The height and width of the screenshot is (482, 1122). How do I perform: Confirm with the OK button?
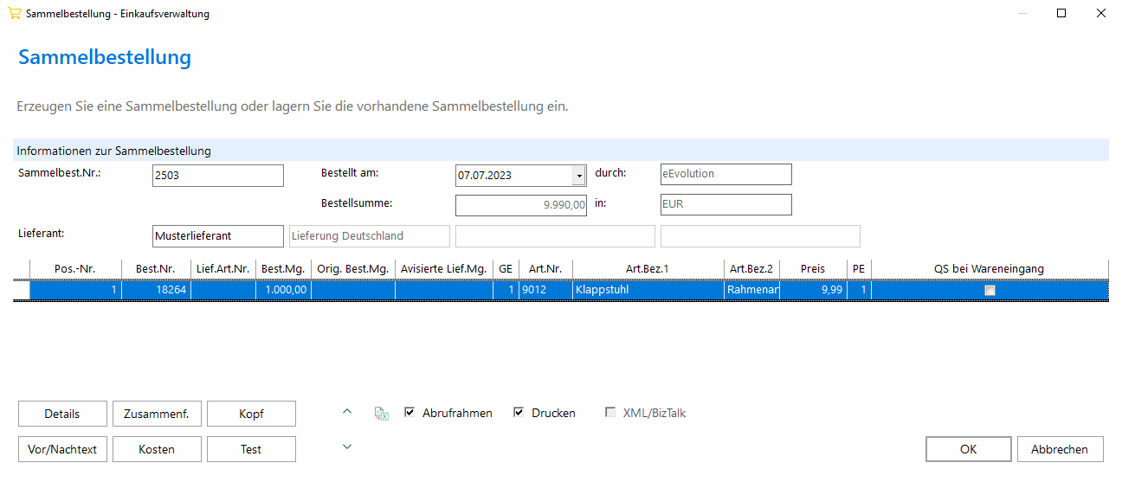pyautogui.click(x=968, y=449)
